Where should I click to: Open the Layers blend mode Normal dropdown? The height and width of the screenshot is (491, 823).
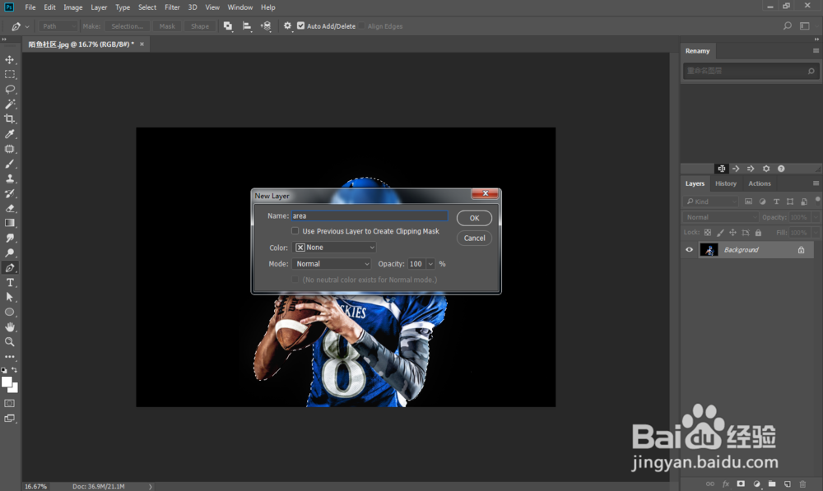(x=721, y=217)
